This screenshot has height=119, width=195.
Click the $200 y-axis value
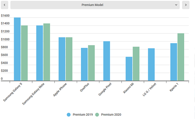pyautogui.click(x=4, y=71)
